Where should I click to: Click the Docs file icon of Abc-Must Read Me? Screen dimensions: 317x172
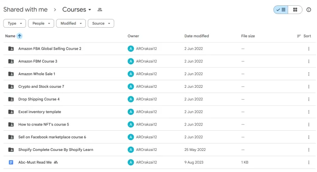click(x=11, y=162)
